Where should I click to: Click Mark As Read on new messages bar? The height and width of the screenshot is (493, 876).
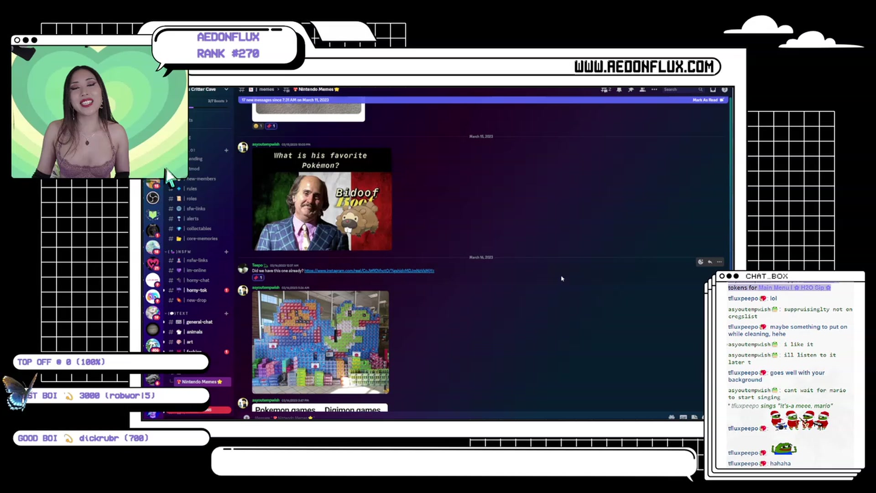click(x=708, y=100)
